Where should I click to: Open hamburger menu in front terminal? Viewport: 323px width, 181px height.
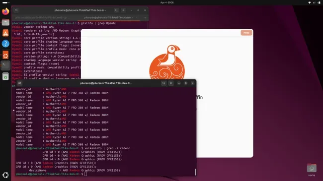coord(171,83)
